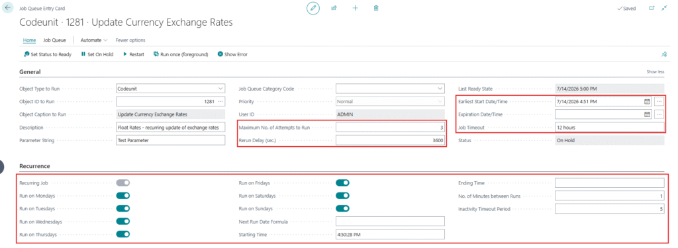
Task: Click the Recurrence section heading
Action: [34, 166]
